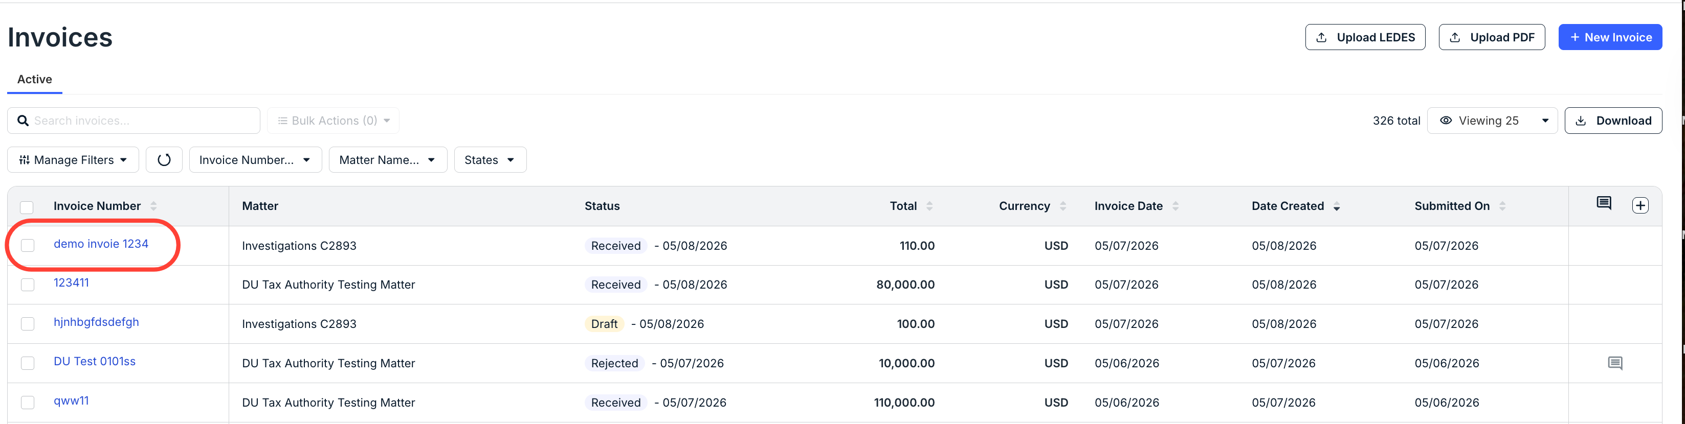
Task: Switch to the Active tab
Action: (x=35, y=79)
